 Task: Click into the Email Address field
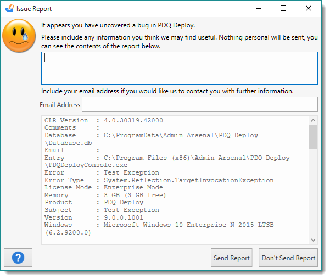click(x=200, y=104)
